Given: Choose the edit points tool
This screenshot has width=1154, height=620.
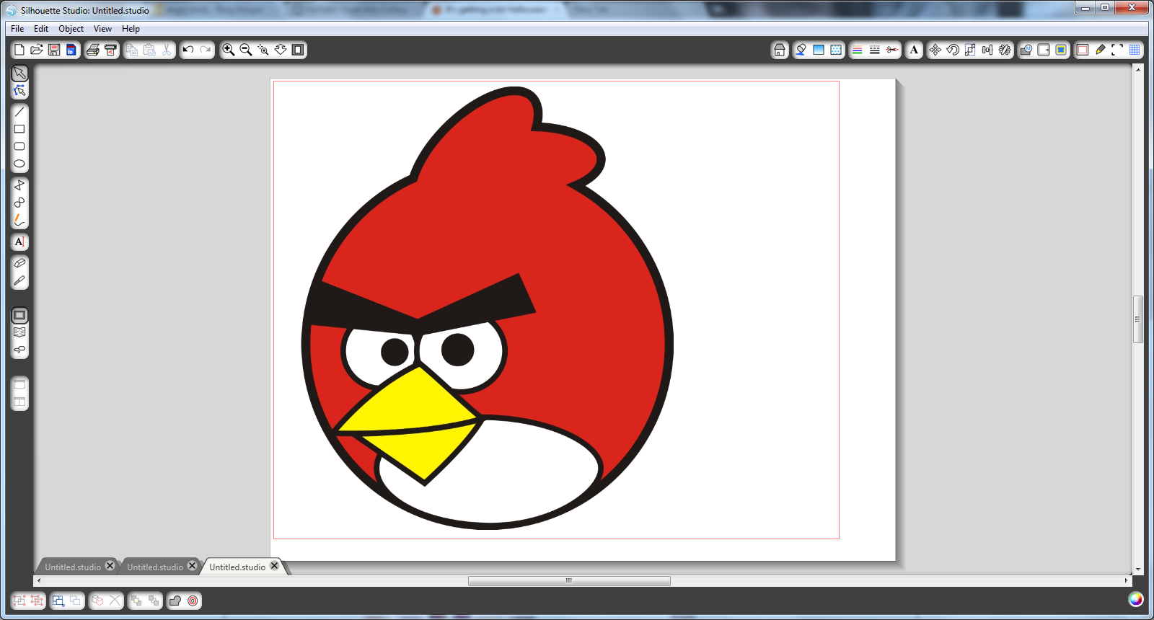Looking at the screenshot, I should click(x=19, y=91).
